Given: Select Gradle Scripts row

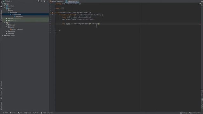Looking at the screenshot, I should pos(25,35).
